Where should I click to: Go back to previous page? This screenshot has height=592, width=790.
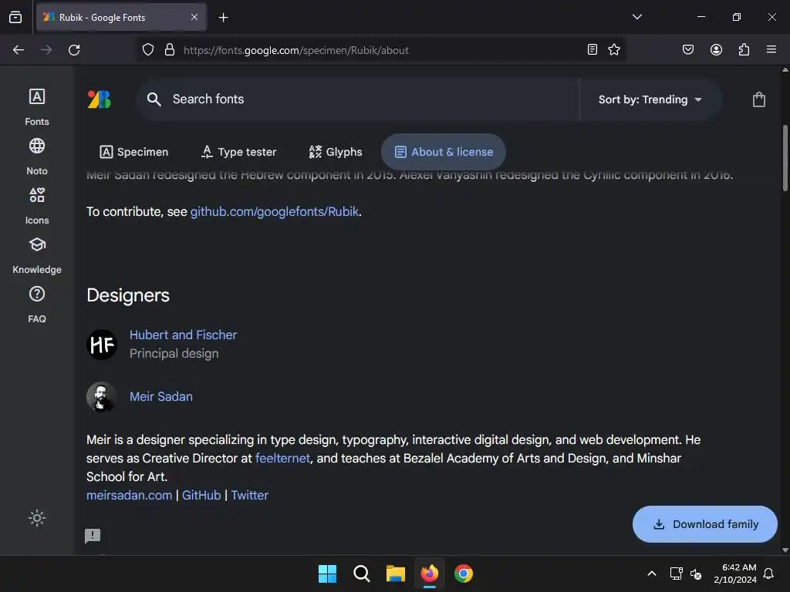[19, 50]
